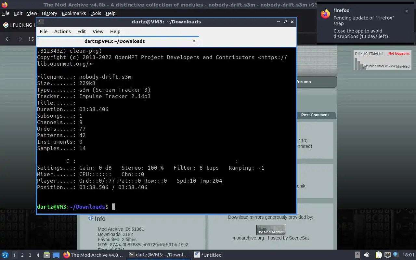Click the terminal icon on the taskbar entry

pos(131,255)
